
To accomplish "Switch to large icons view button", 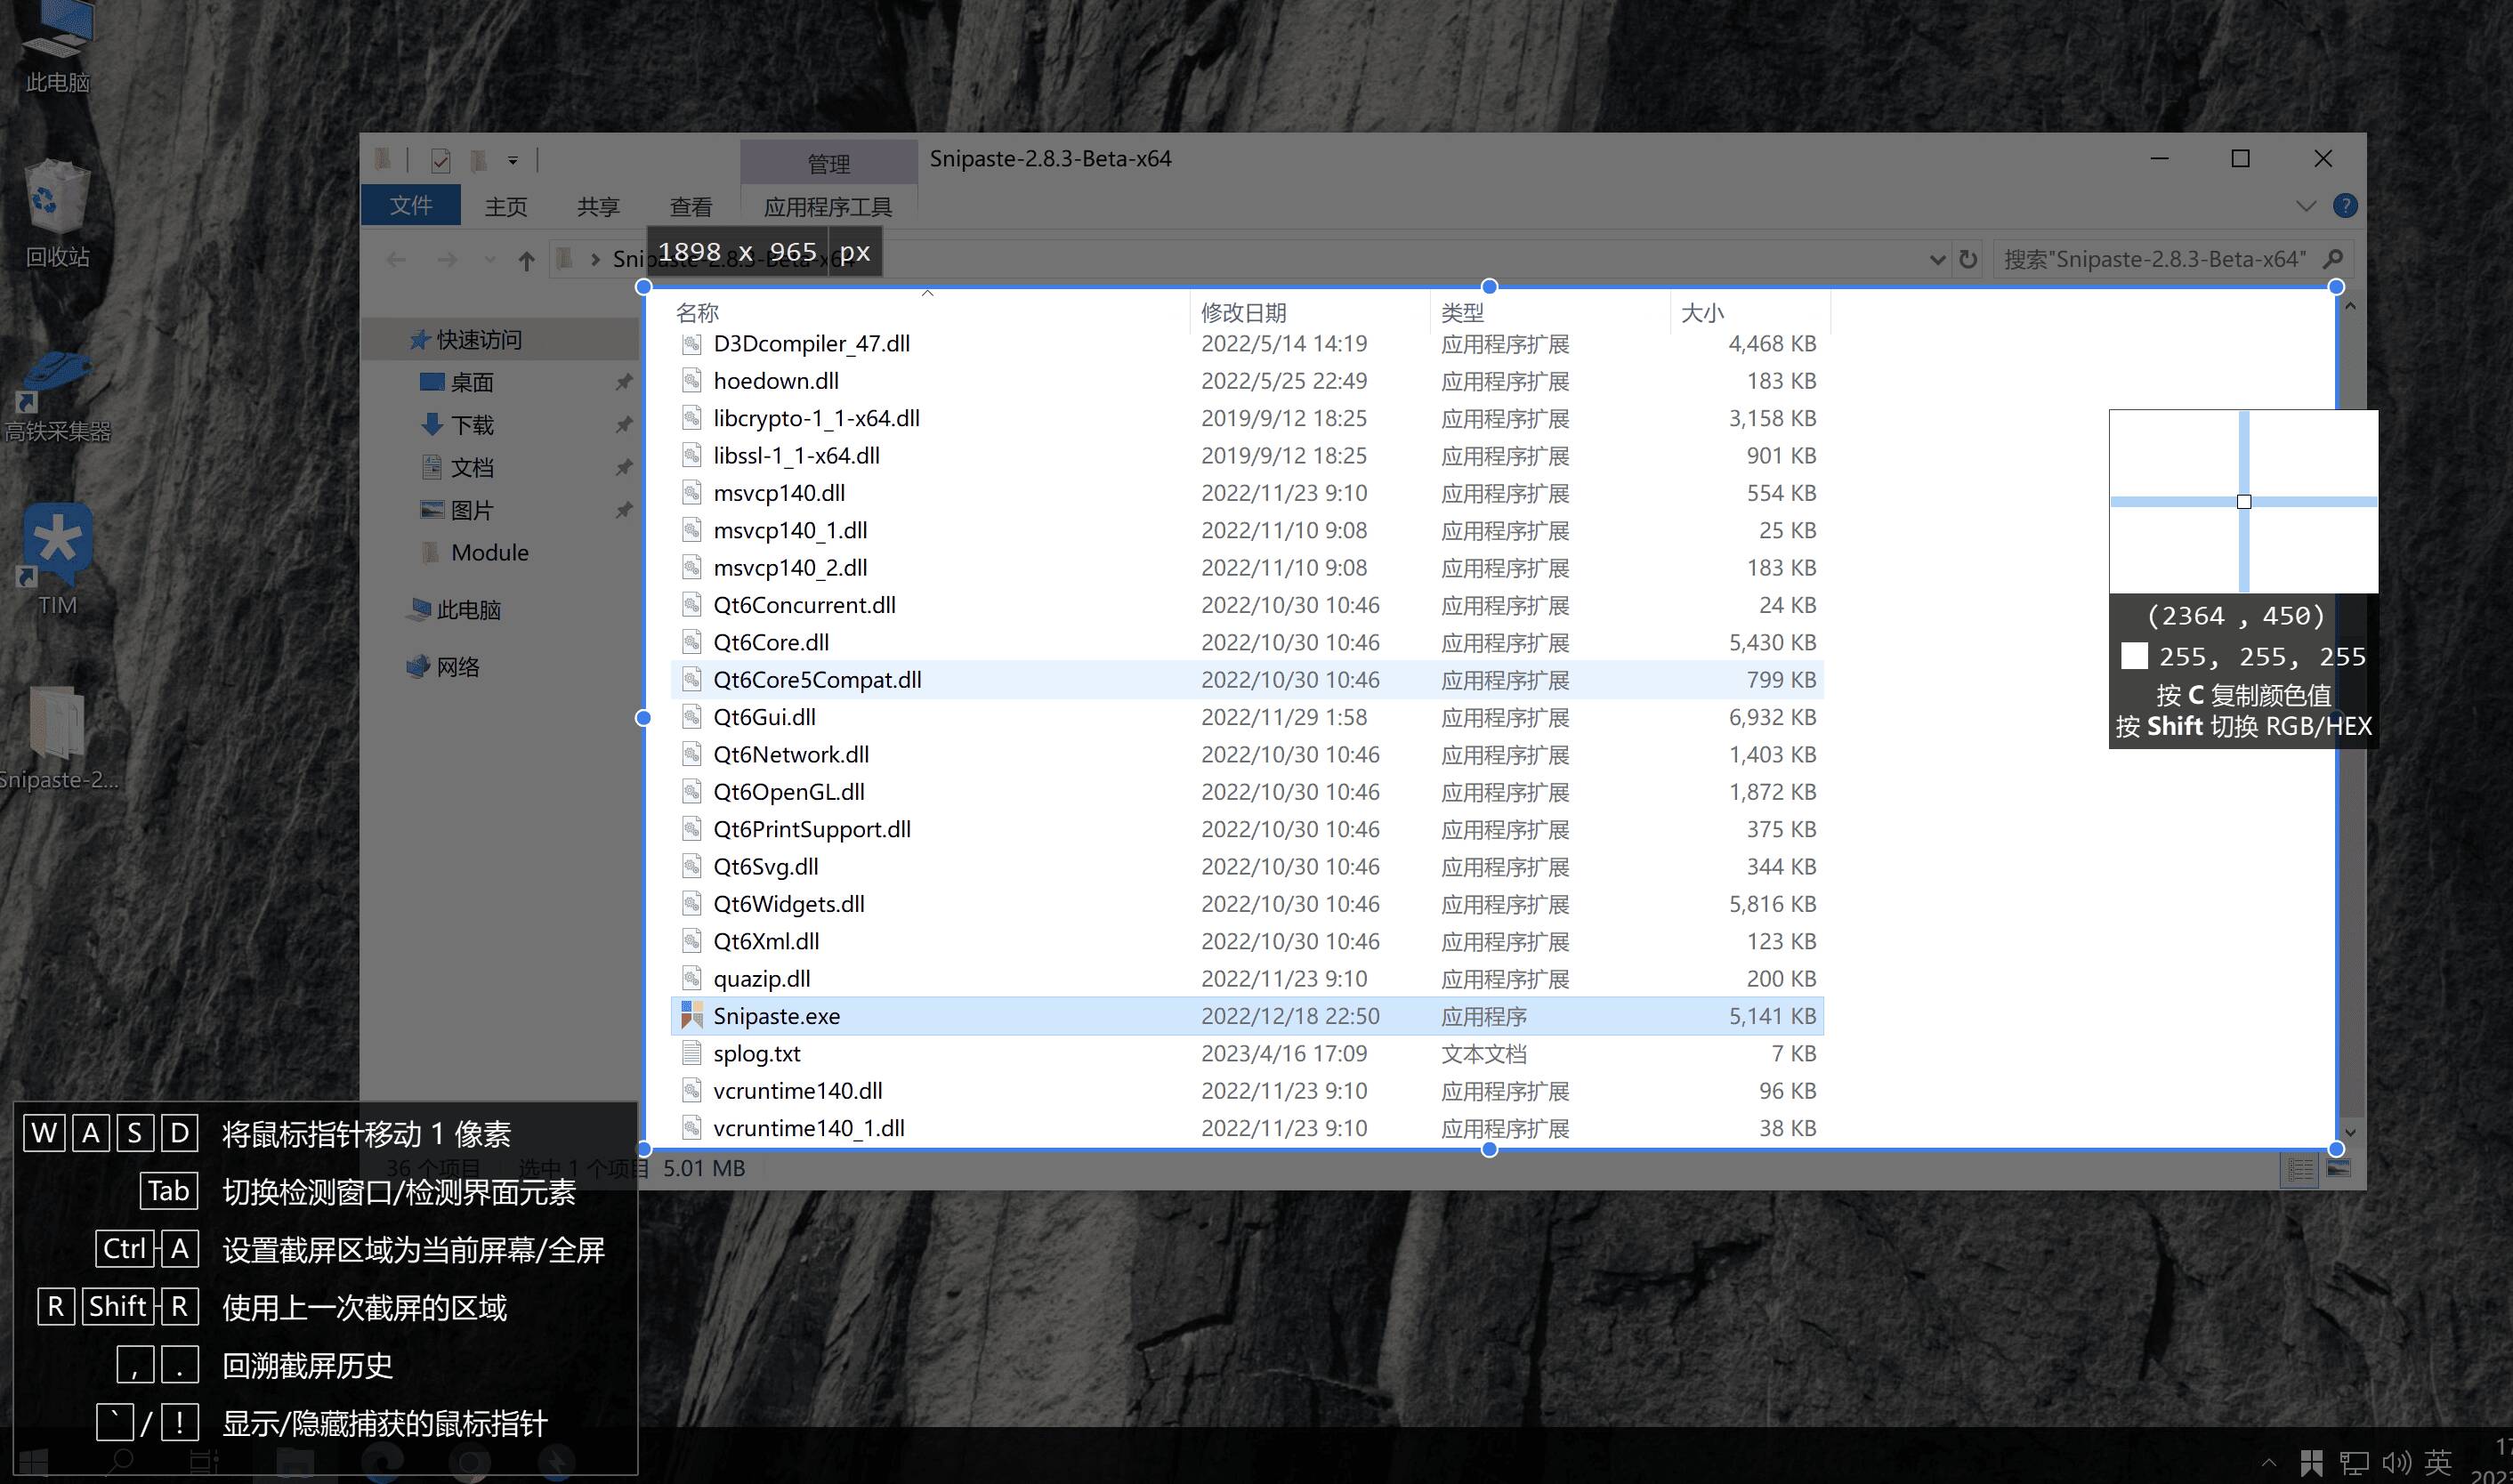I will coord(2338,1168).
